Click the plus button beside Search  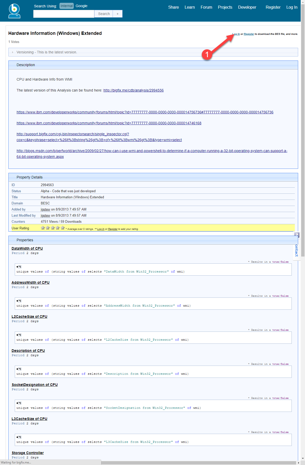tap(118, 14)
